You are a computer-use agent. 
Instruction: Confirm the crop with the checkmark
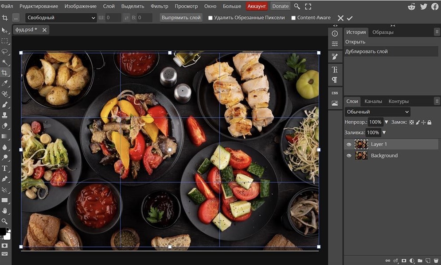coord(350,18)
